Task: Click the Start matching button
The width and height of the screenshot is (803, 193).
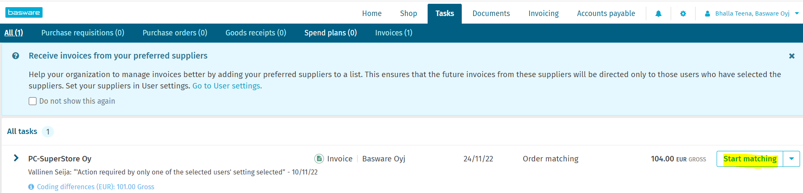Action: [x=749, y=159]
